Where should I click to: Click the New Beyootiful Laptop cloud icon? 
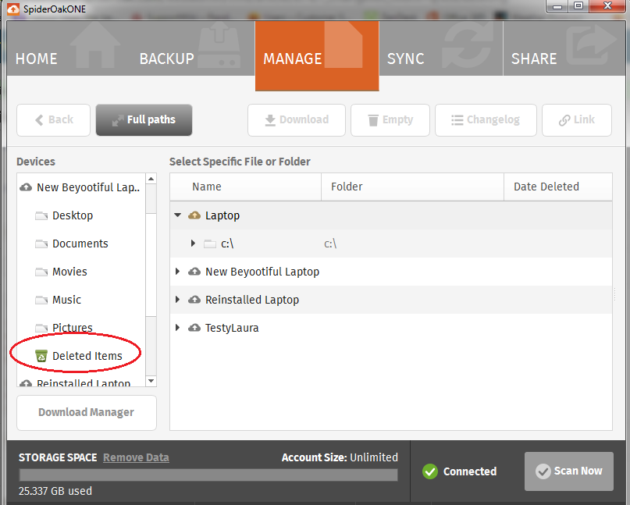(194, 272)
